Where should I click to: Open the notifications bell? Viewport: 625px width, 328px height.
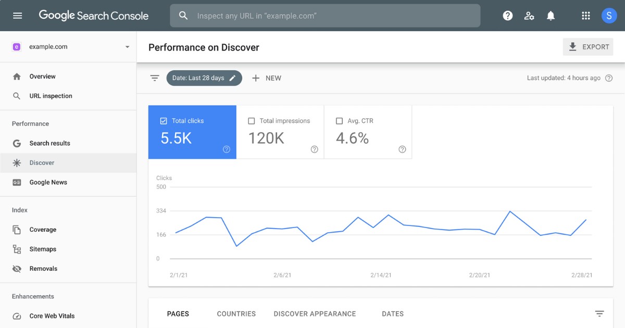[551, 16]
